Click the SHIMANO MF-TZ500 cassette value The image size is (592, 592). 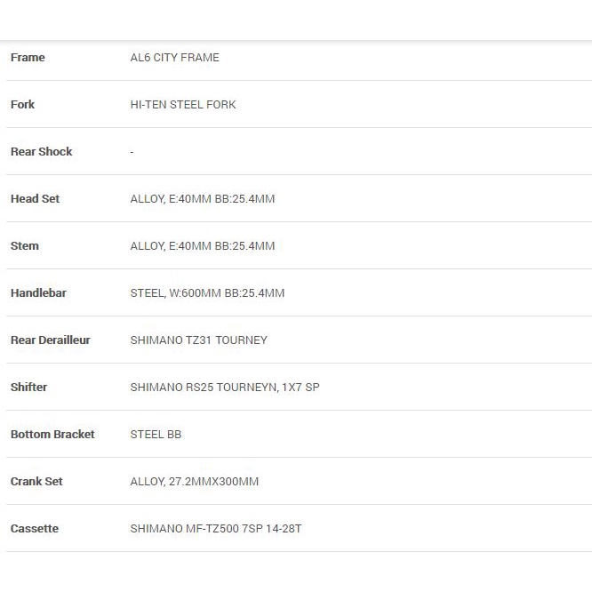pyautogui.click(x=216, y=529)
